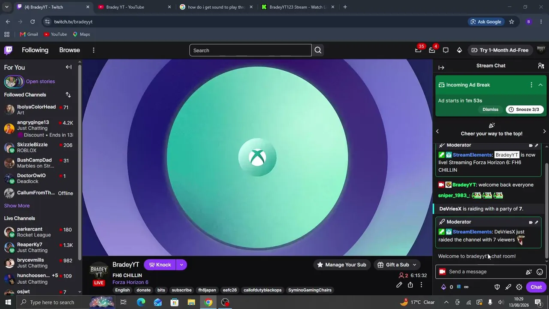Switch to the Google search tab

216,7
